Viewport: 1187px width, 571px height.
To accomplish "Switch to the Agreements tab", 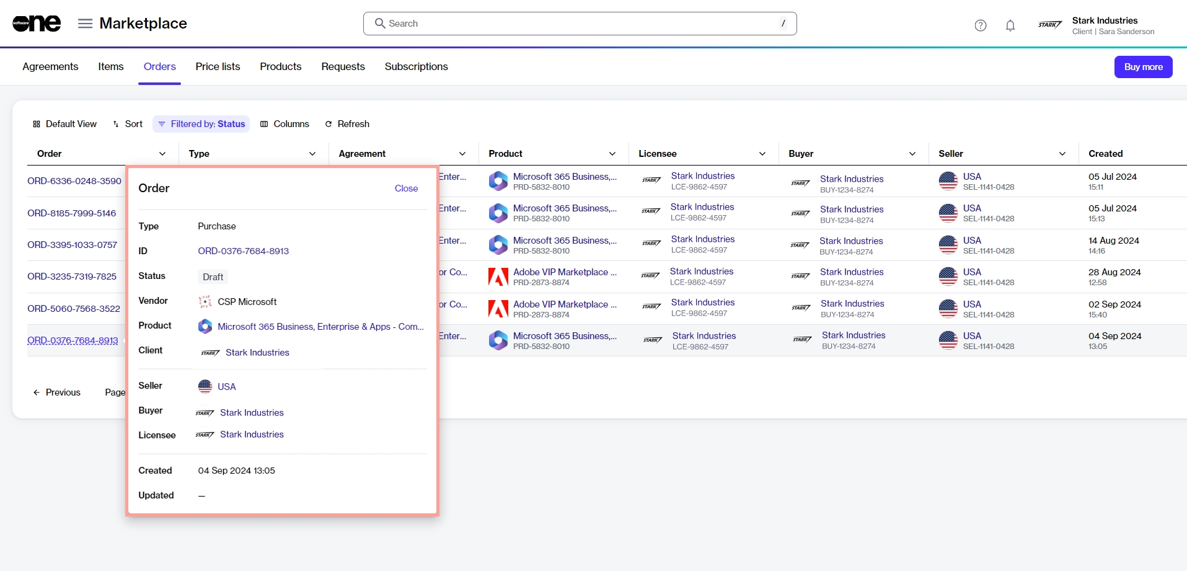I will (50, 66).
